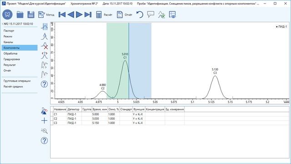Viewport: 291px width, 164px height.
Task: Click the double peak curve icon
Action: tap(45, 74)
